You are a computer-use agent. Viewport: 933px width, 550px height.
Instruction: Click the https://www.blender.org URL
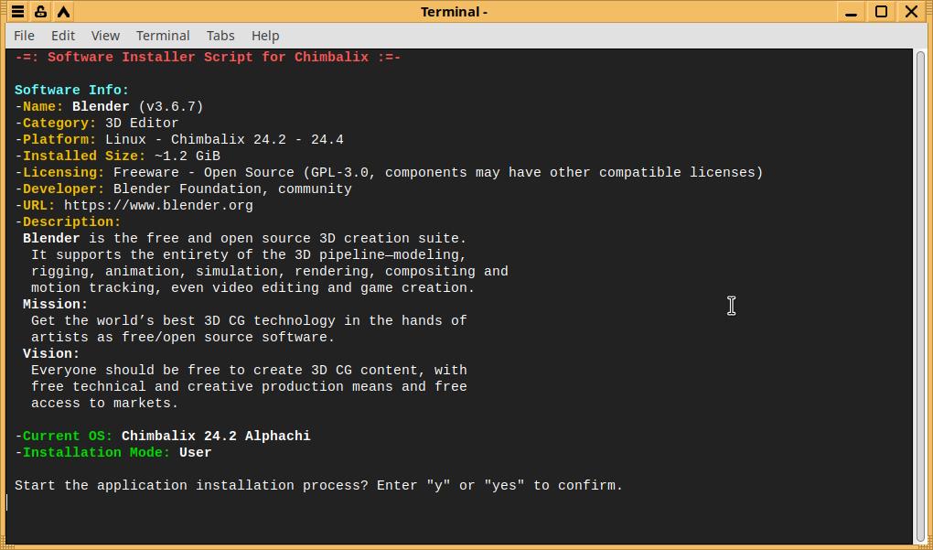coord(158,206)
